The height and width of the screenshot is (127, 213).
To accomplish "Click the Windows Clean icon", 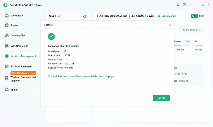I will pos(7,46).
